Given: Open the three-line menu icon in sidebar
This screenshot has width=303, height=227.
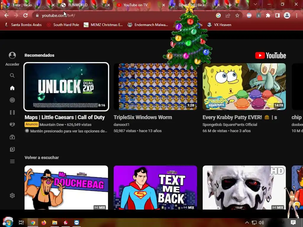Looking at the screenshot, I should pyautogui.click(x=12, y=161).
